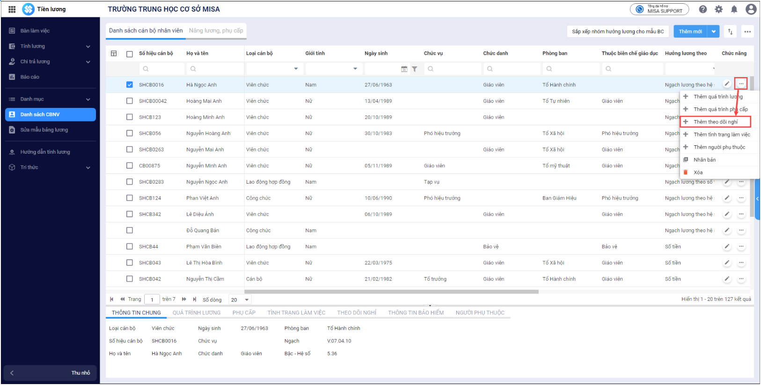The image size is (761, 385).
Task: Switch to the Quá trình lương tab
Action: point(196,313)
